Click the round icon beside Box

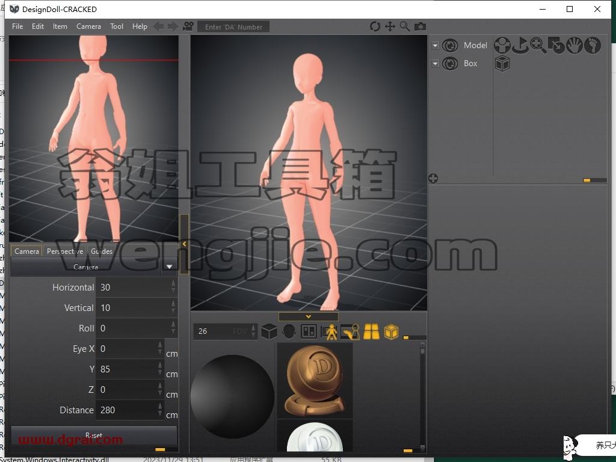(450, 64)
